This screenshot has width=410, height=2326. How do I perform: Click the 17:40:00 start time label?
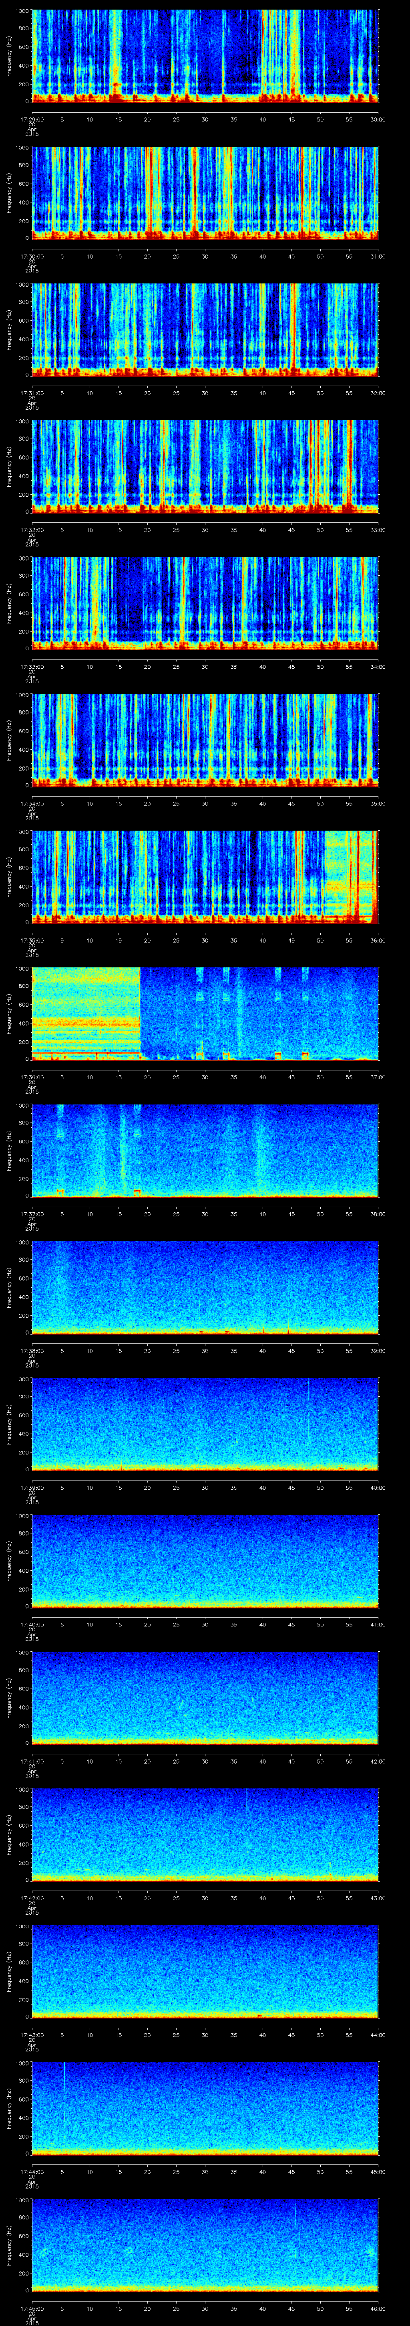tap(32, 1624)
